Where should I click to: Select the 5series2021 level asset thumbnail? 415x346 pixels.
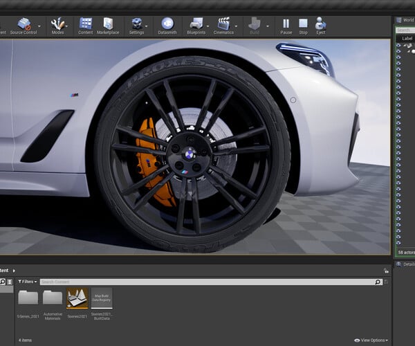tap(77, 299)
